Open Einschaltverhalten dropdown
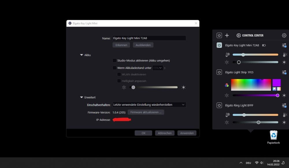The height and width of the screenshot is (168, 289). [x=149, y=105]
